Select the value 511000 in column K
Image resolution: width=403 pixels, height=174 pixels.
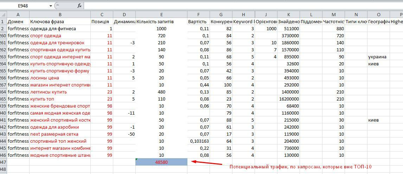(288, 29)
